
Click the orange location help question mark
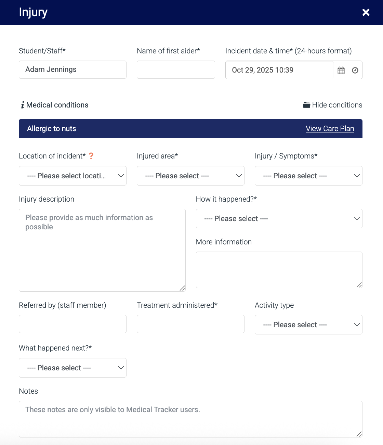[x=91, y=156]
